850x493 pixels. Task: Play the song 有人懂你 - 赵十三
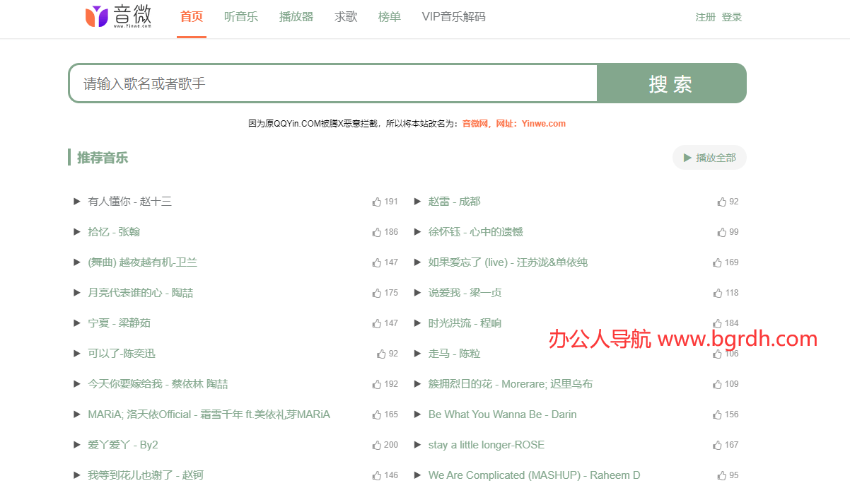pyautogui.click(x=77, y=202)
